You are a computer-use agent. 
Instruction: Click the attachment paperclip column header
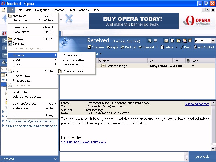point(188,61)
